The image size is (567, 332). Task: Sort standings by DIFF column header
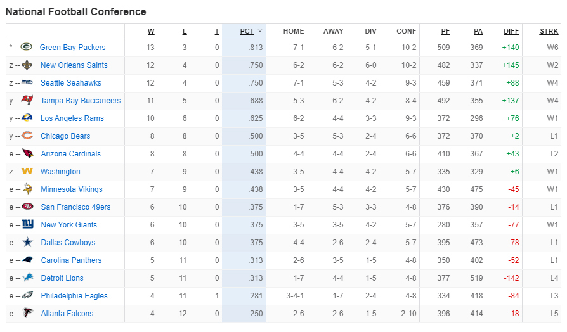point(511,31)
